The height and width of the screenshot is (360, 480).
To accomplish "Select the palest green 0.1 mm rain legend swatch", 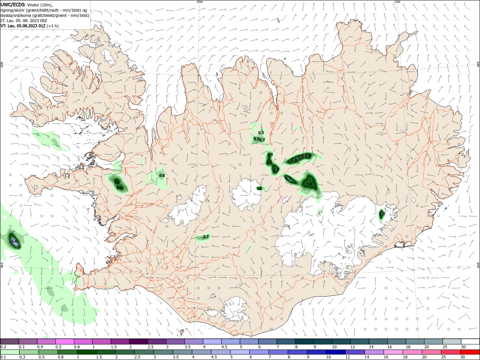I will coord(10,352).
